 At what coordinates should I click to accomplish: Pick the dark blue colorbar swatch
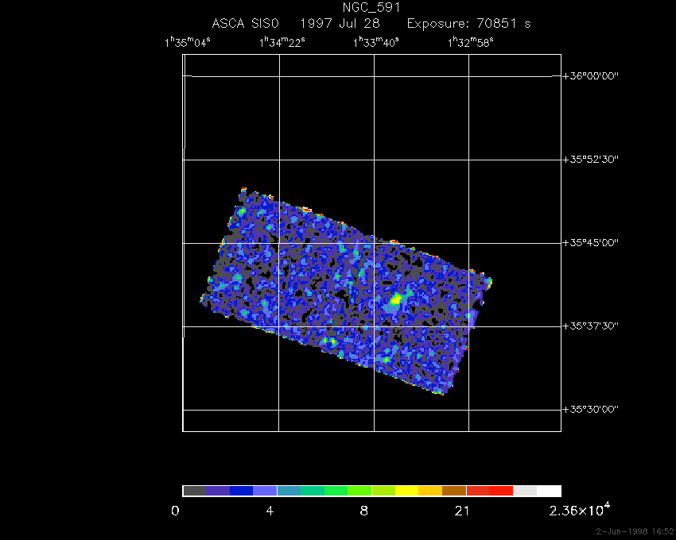pyautogui.click(x=242, y=491)
